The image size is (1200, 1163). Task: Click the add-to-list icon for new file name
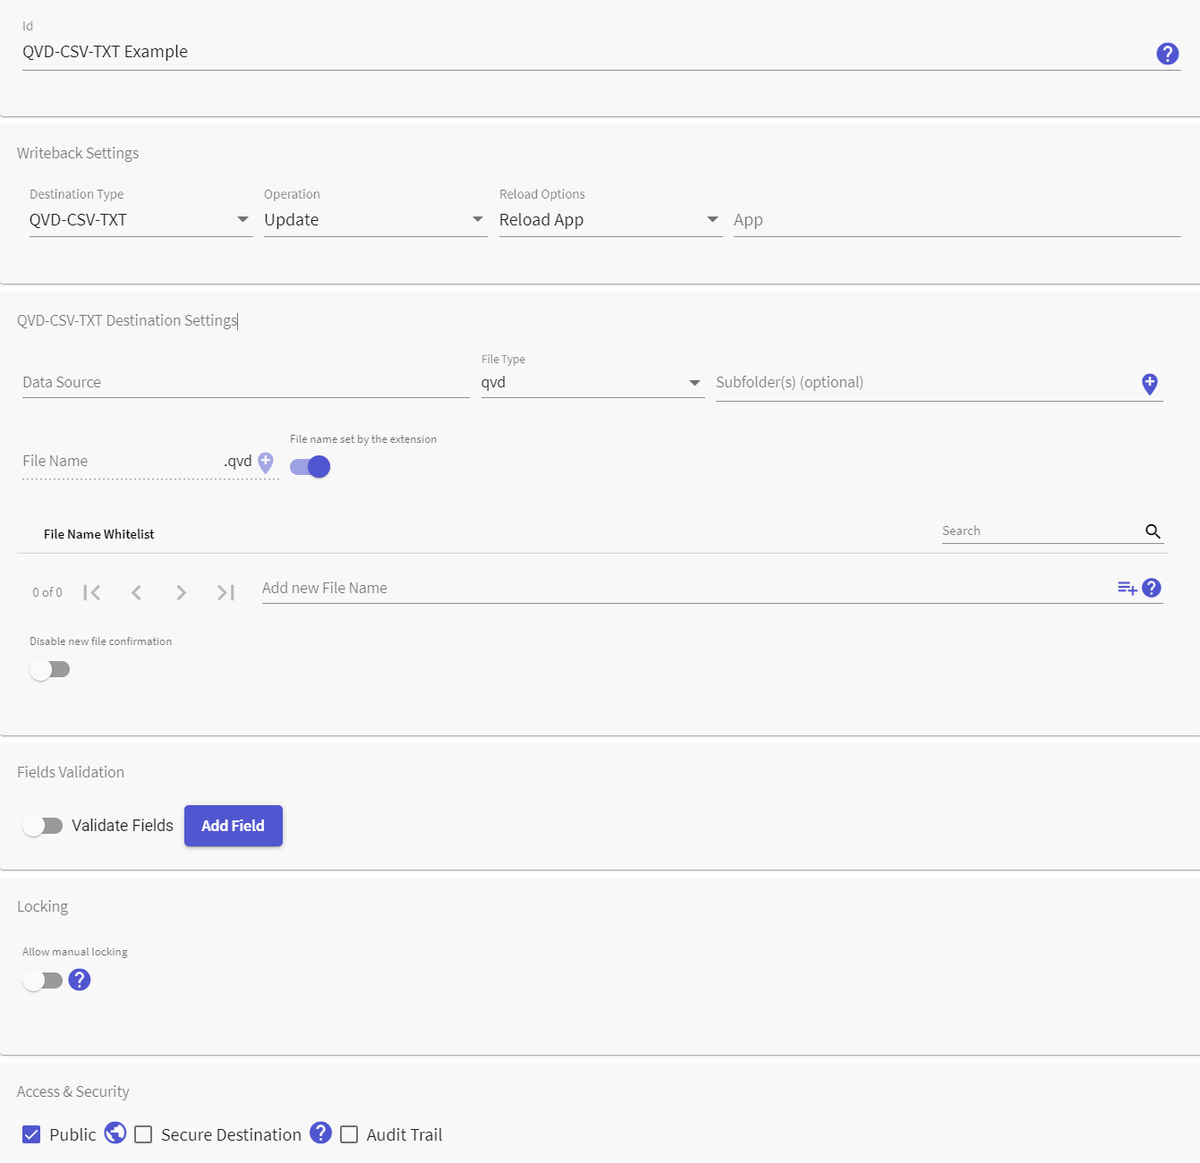pos(1128,588)
